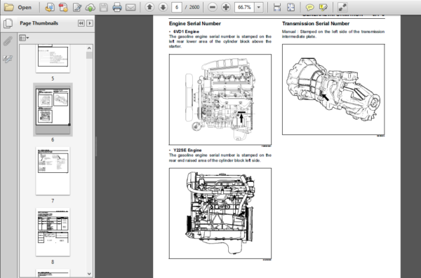Select the page 5 thumbnail
This screenshot has height=278, width=421.
[53, 58]
